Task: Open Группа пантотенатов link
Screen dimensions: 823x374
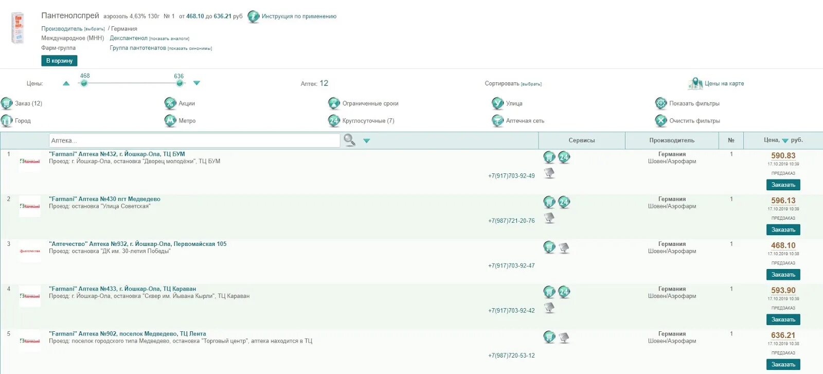Action: [x=138, y=48]
